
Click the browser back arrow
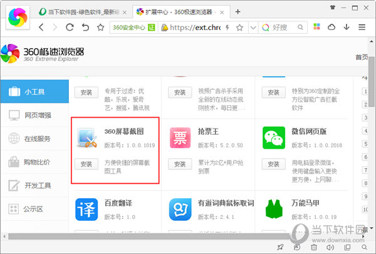pyautogui.click(x=41, y=28)
